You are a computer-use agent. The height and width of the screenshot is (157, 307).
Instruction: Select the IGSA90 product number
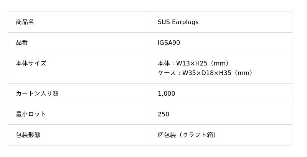point(169,43)
